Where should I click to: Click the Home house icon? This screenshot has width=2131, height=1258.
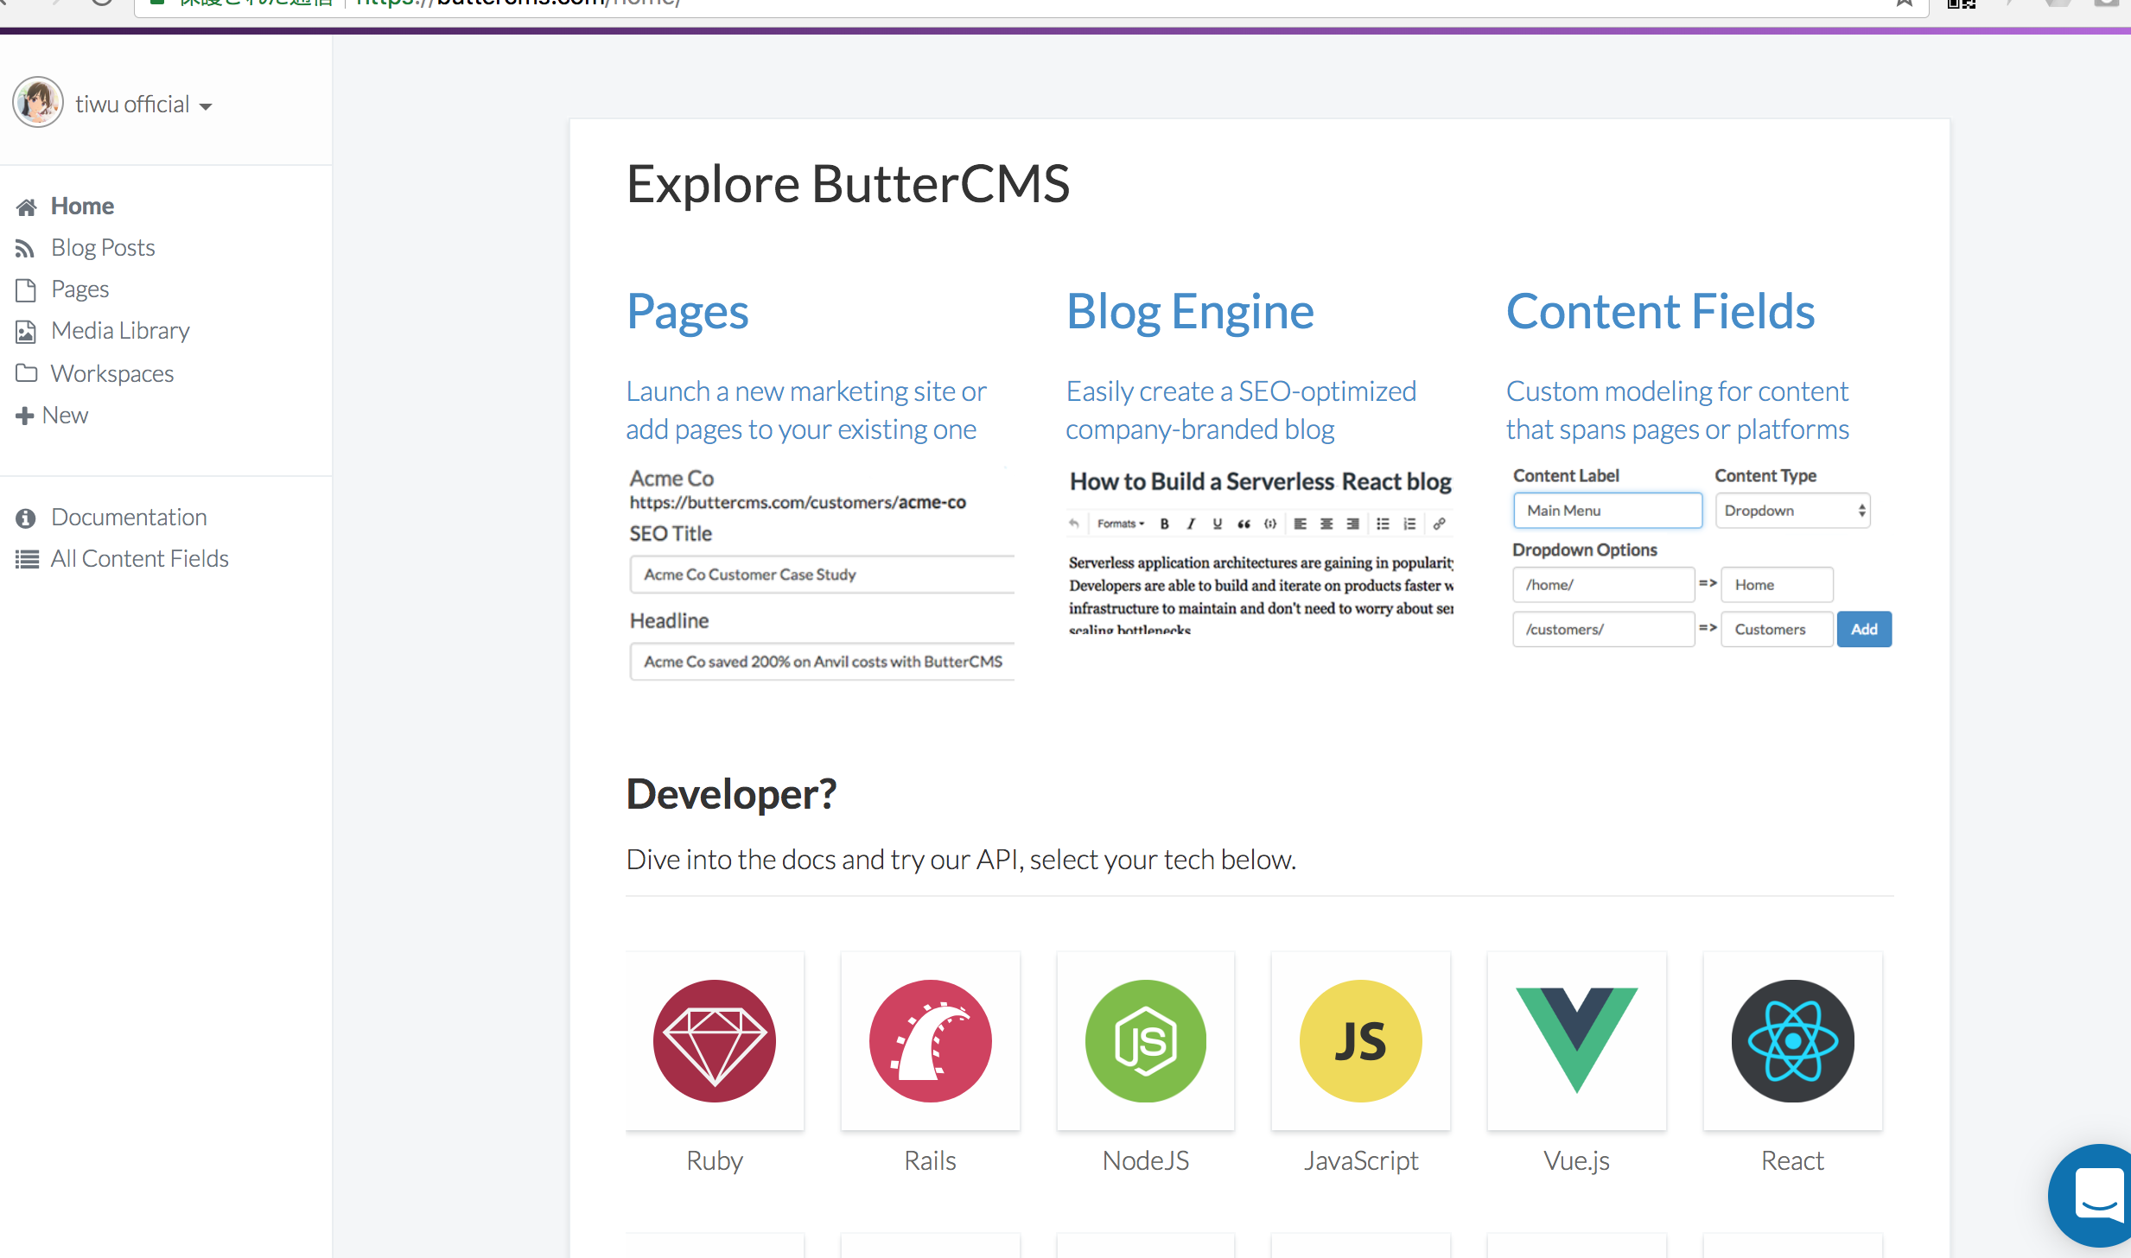pos(26,206)
